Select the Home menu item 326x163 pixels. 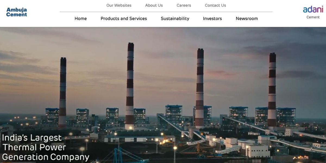pyautogui.click(x=81, y=18)
